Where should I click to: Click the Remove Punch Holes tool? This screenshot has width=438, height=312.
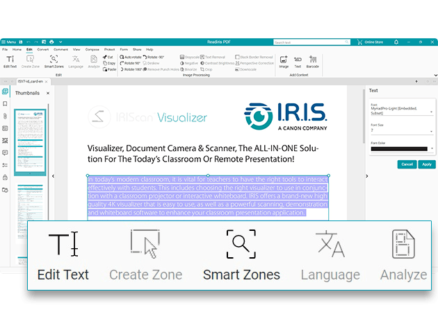pos(161,69)
